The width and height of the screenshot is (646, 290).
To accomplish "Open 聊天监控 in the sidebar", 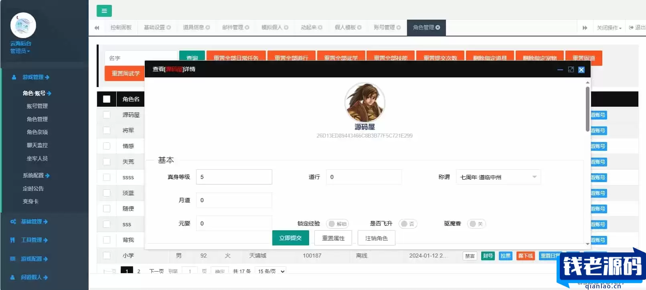I will click(x=37, y=146).
